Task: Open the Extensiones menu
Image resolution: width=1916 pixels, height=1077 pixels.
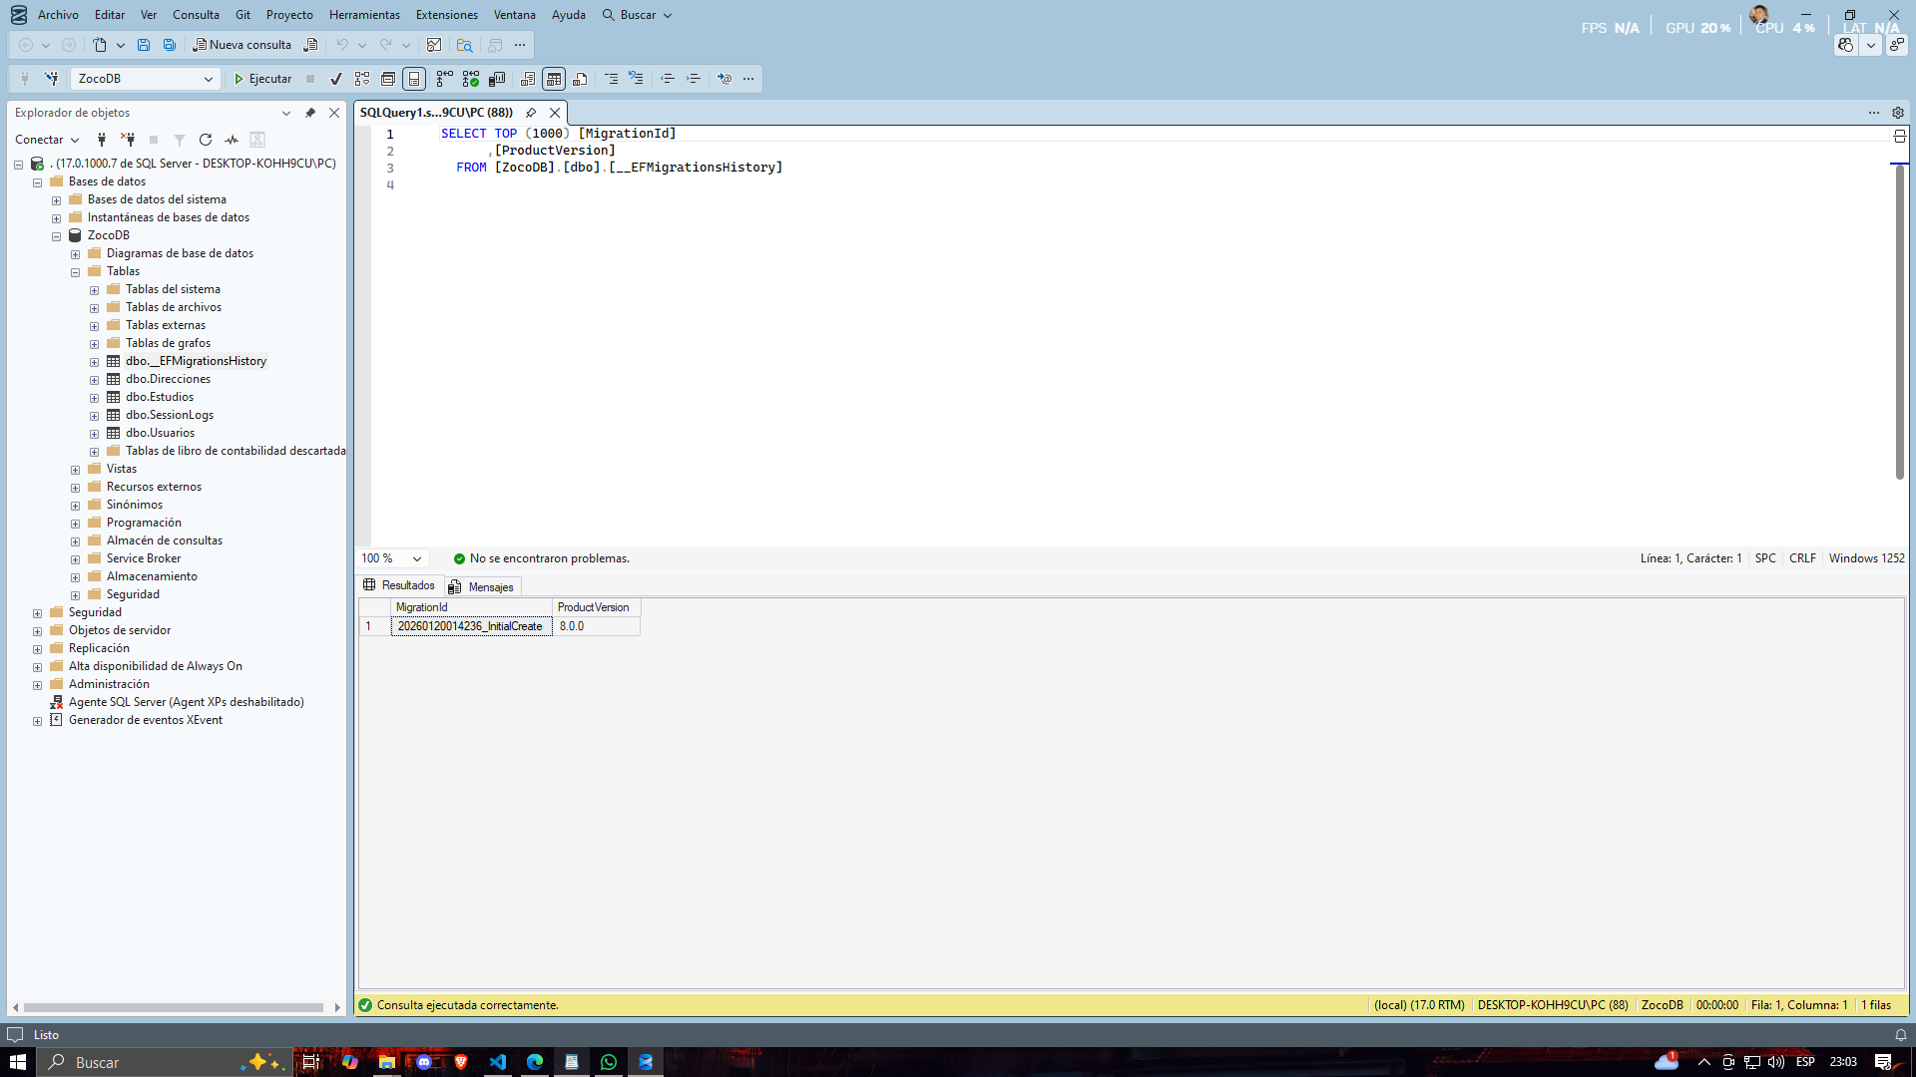Action: tap(446, 15)
